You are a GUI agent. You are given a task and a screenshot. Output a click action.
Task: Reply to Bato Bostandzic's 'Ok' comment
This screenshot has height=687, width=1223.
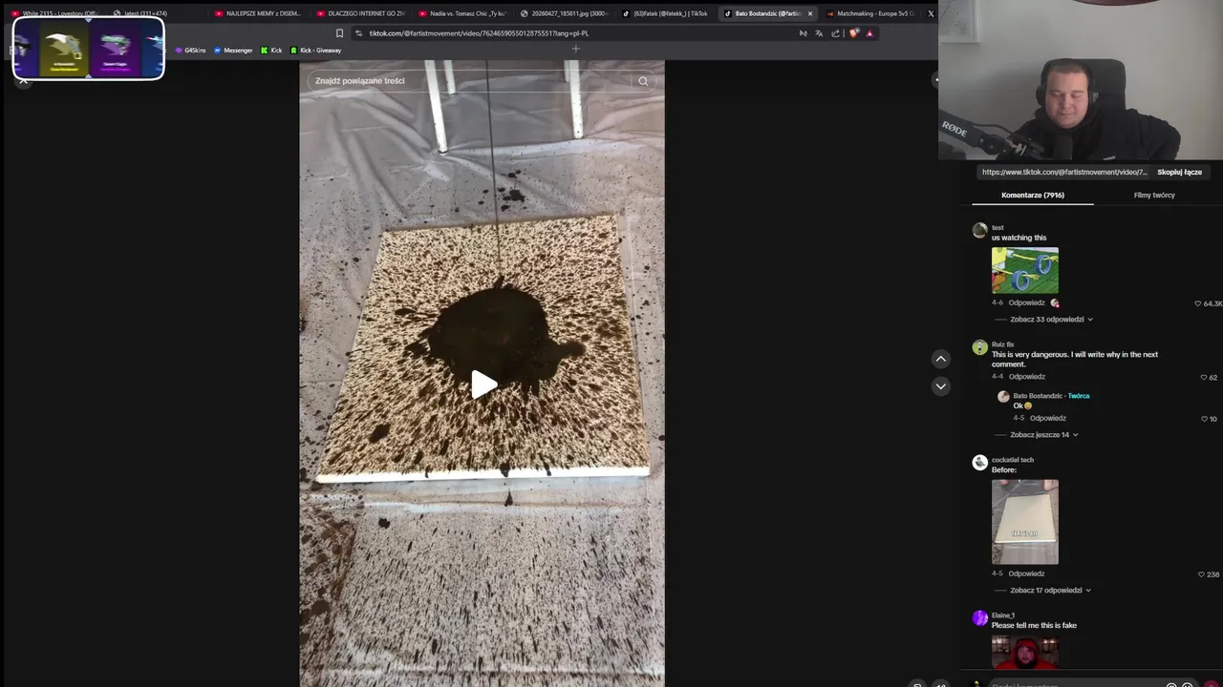pos(1048,418)
